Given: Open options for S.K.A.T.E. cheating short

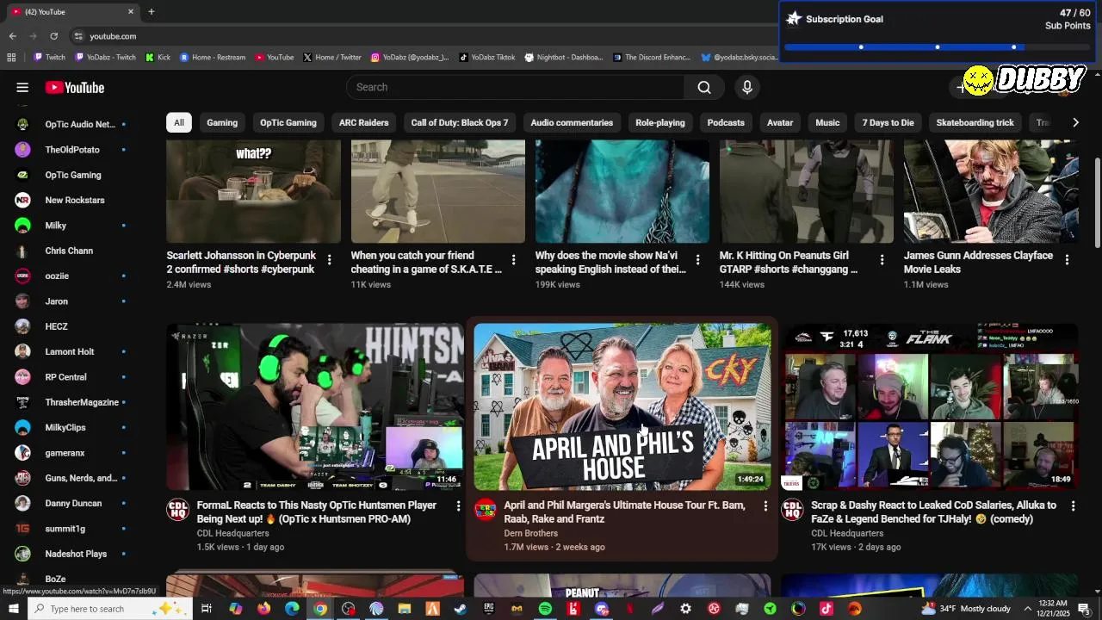Looking at the screenshot, I should 514,259.
